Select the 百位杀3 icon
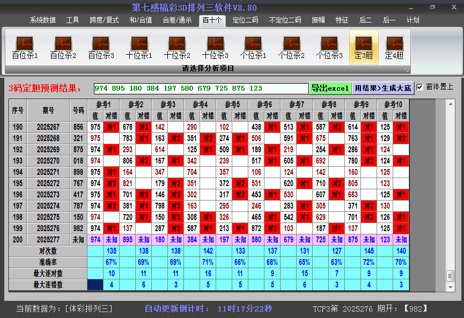 tap(100, 46)
